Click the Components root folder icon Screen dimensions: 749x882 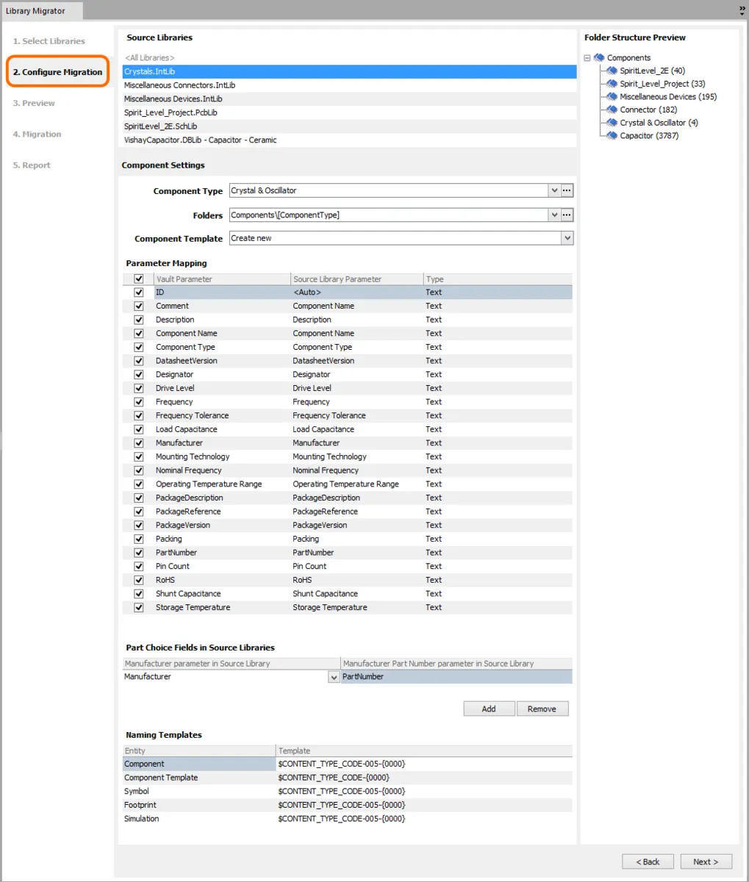point(599,57)
